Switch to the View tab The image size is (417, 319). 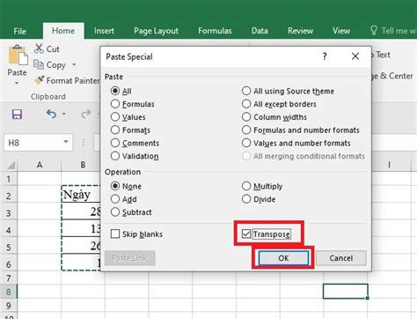[x=341, y=31]
